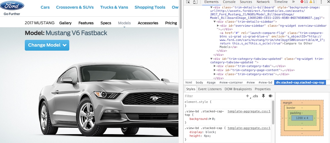Click the element.style rule line
The image size is (330, 143).
[198, 102]
